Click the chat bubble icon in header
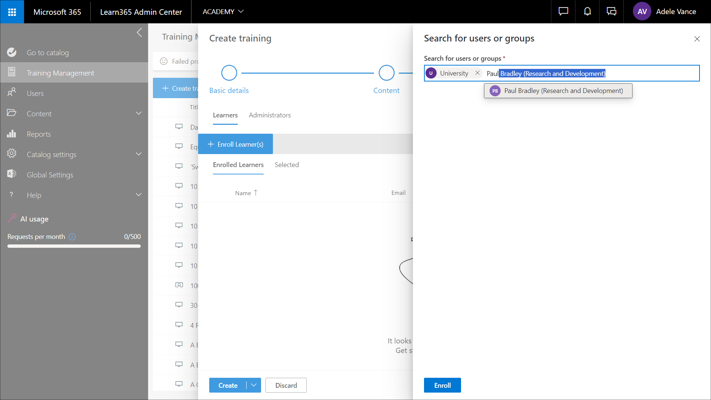711x400 pixels. pos(563,12)
